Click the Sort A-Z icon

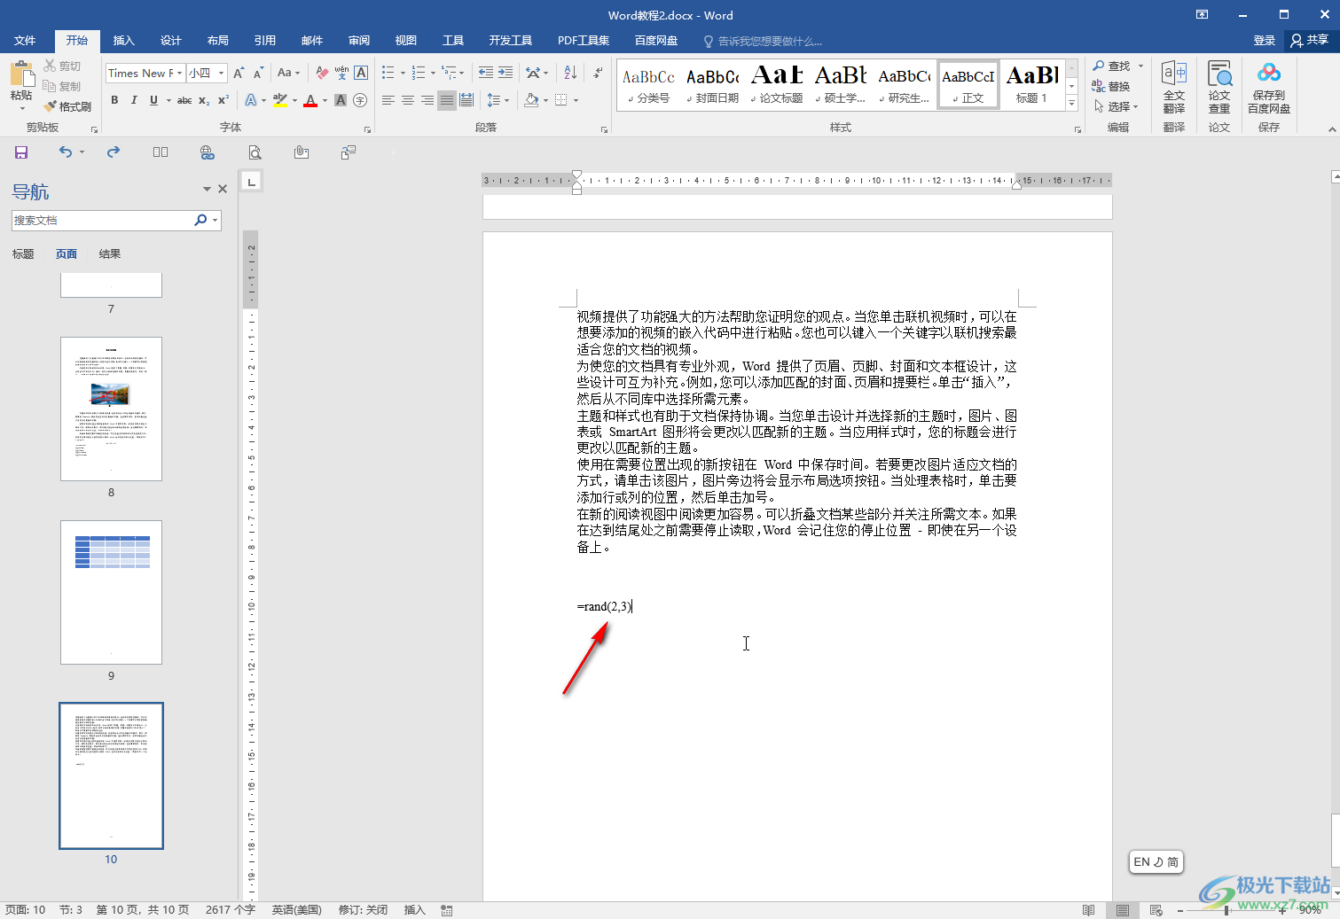570,73
